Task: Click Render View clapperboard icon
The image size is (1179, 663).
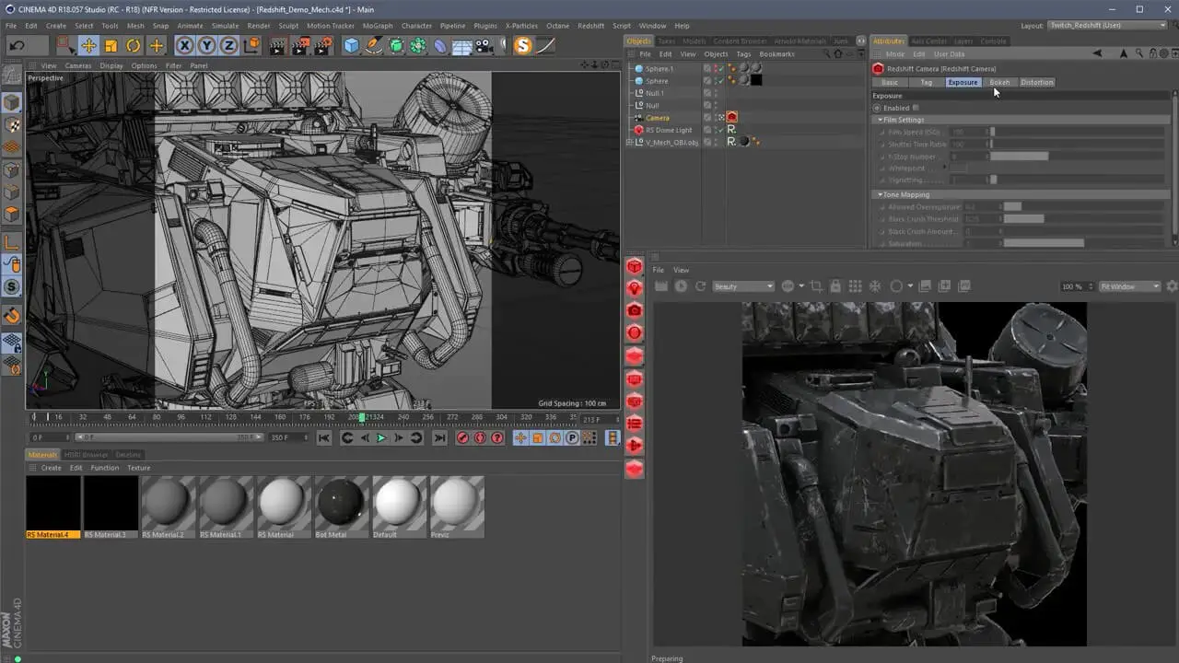Action: click(x=277, y=45)
